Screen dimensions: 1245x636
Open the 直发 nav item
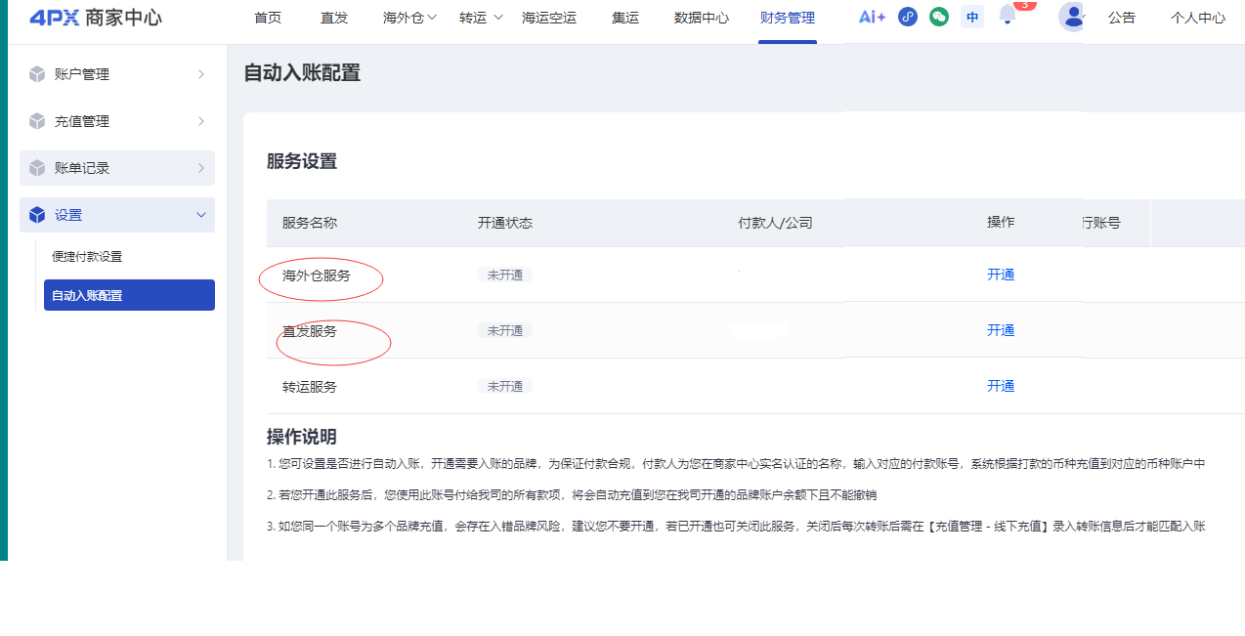click(x=334, y=18)
